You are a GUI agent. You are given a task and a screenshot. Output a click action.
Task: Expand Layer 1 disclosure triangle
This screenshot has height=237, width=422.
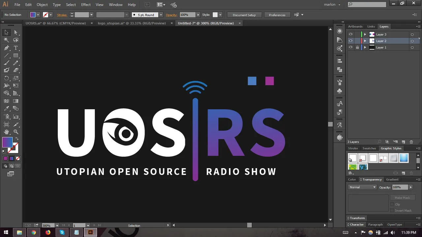pos(365,47)
